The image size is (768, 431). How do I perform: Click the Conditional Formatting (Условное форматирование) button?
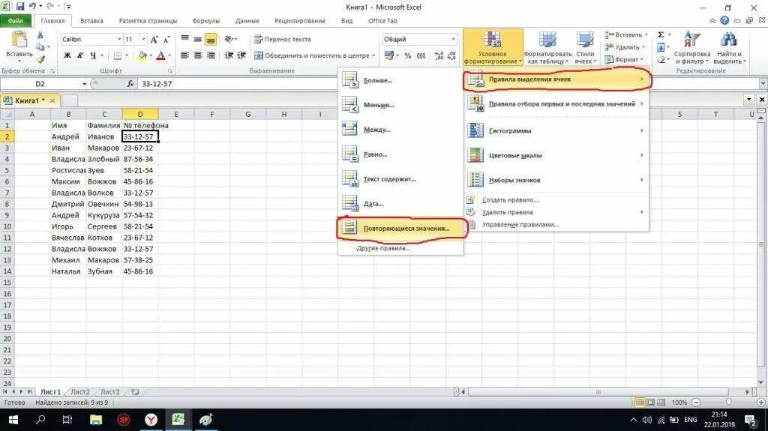(493, 47)
